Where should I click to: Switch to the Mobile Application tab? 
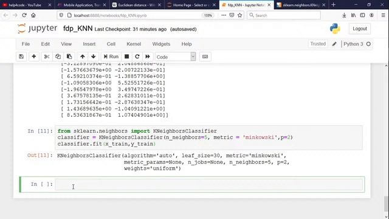(81, 5)
